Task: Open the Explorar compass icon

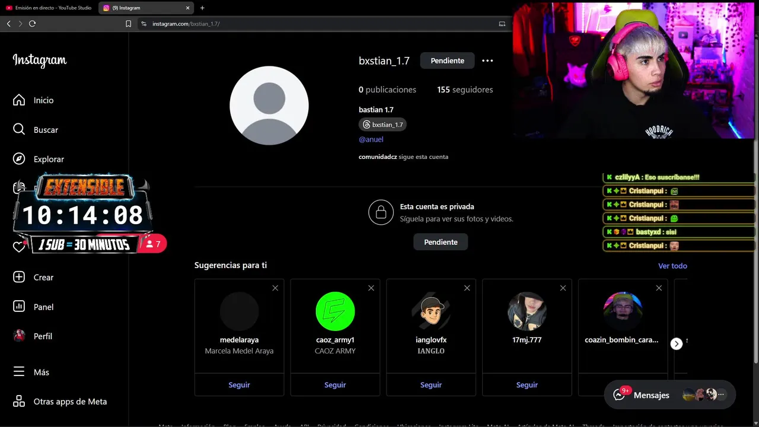Action: 19,159
